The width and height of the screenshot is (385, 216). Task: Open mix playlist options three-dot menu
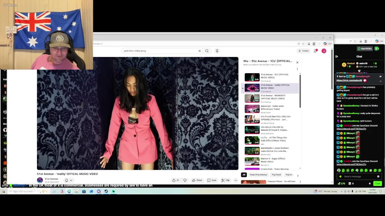coord(297,69)
